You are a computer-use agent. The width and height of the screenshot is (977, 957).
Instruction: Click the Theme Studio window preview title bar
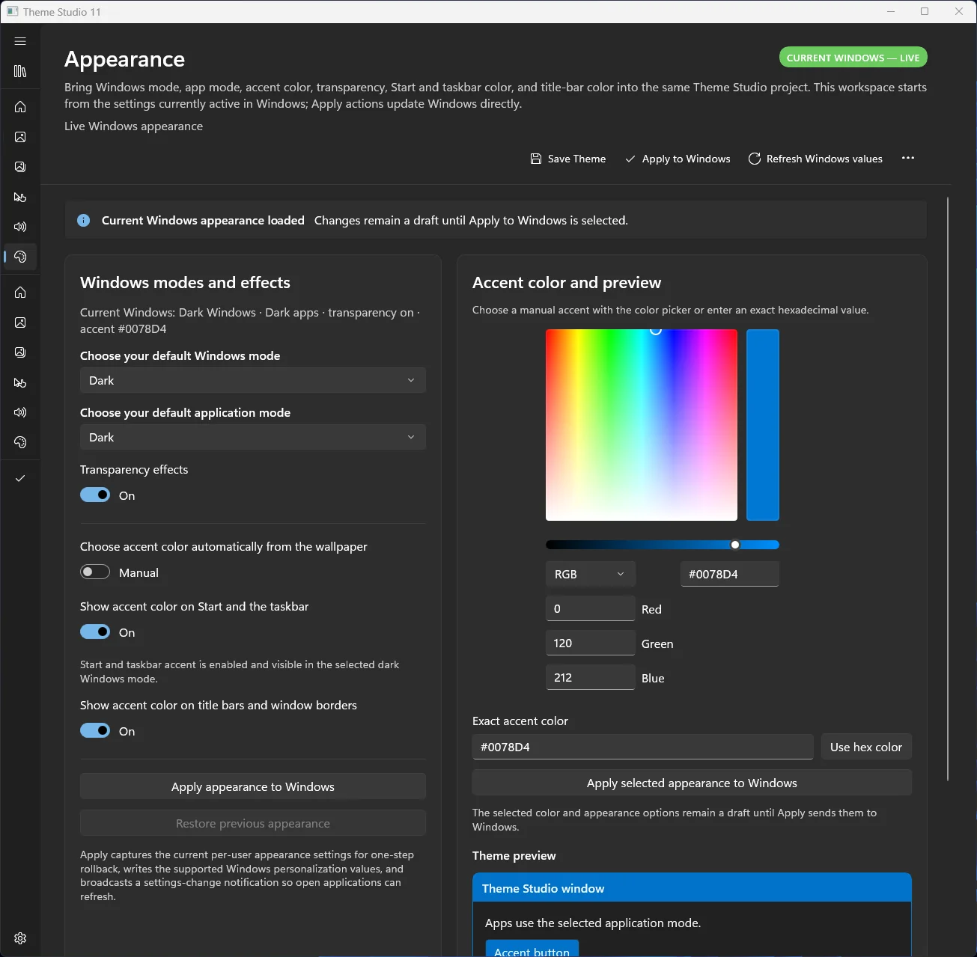pos(692,888)
